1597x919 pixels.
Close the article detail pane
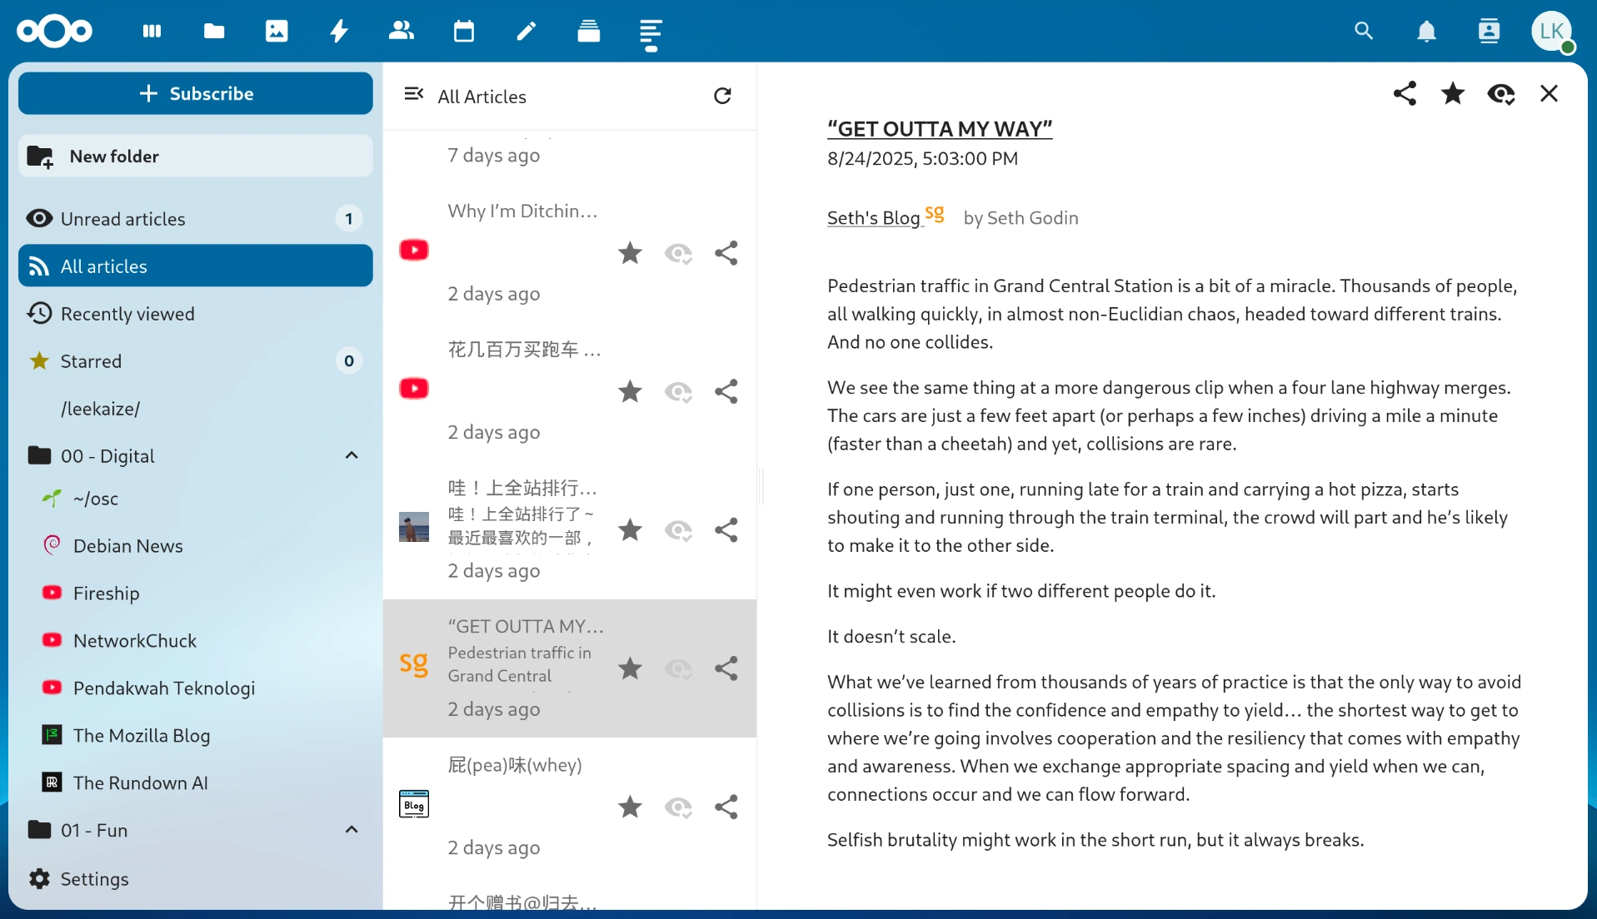[x=1550, y=93]
